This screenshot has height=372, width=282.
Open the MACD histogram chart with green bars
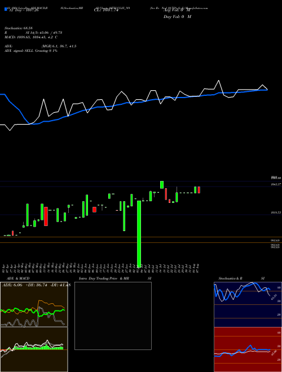(34, 349)
